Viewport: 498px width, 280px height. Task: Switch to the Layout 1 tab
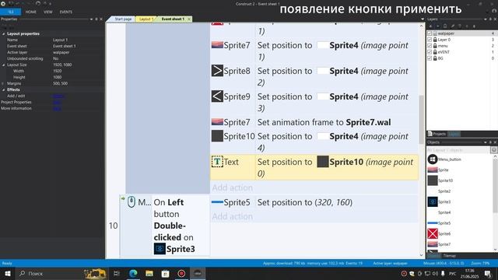click(146, 19)
